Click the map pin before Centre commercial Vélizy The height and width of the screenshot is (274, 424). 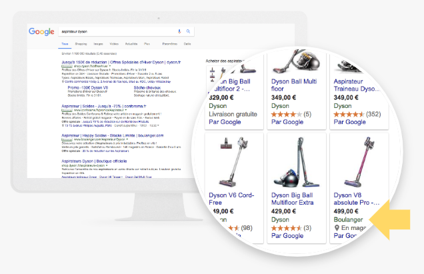click(63, 81)
